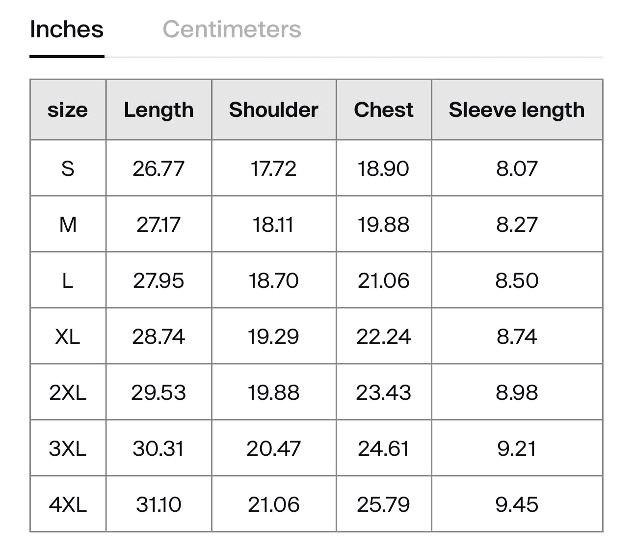The width and height of the screenshot is (633, 558).
Task: Select the 3XL size row label
Action: pos(68,448)
